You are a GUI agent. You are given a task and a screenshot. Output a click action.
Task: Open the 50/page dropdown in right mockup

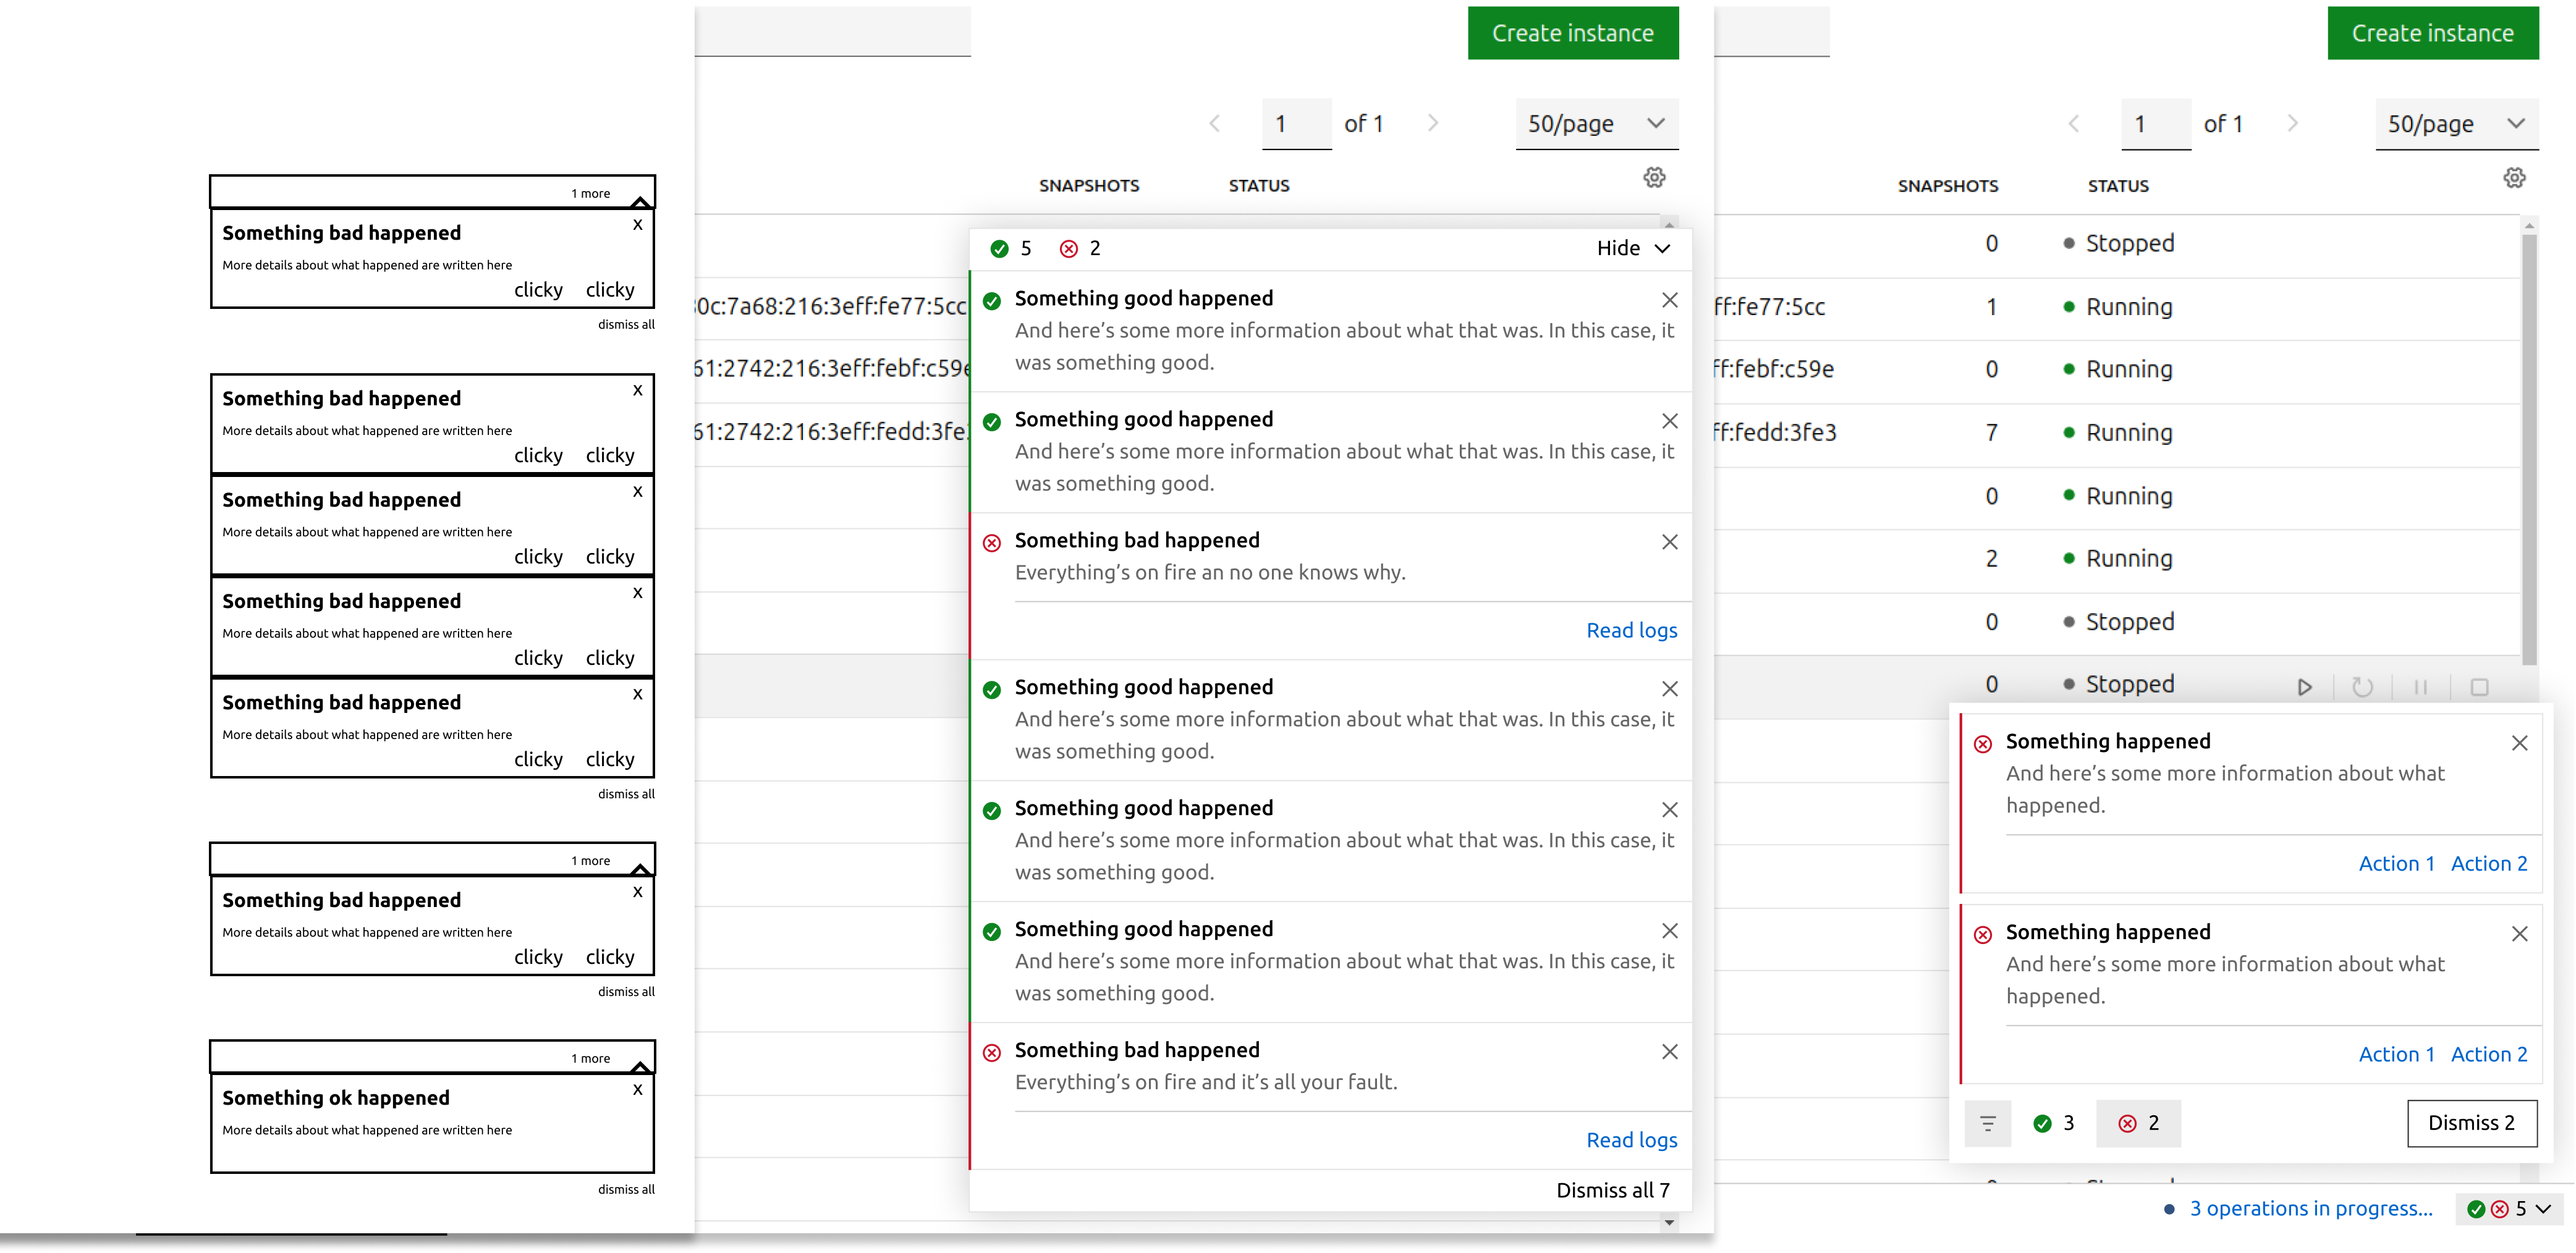click(x=2456, y=124)
